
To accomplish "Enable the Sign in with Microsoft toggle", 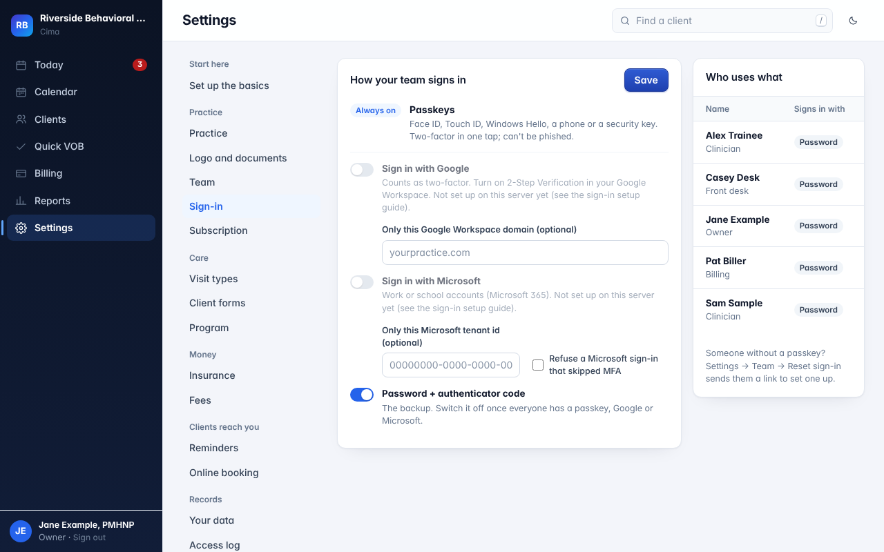I will (x=362, y=282).
